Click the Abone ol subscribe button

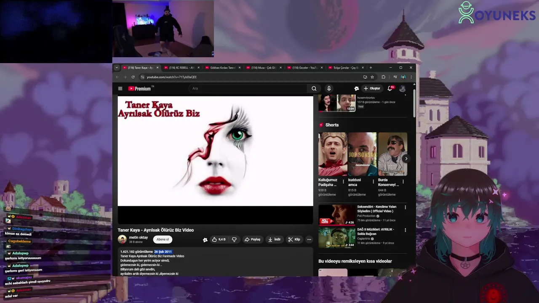[x=163, y=239]
